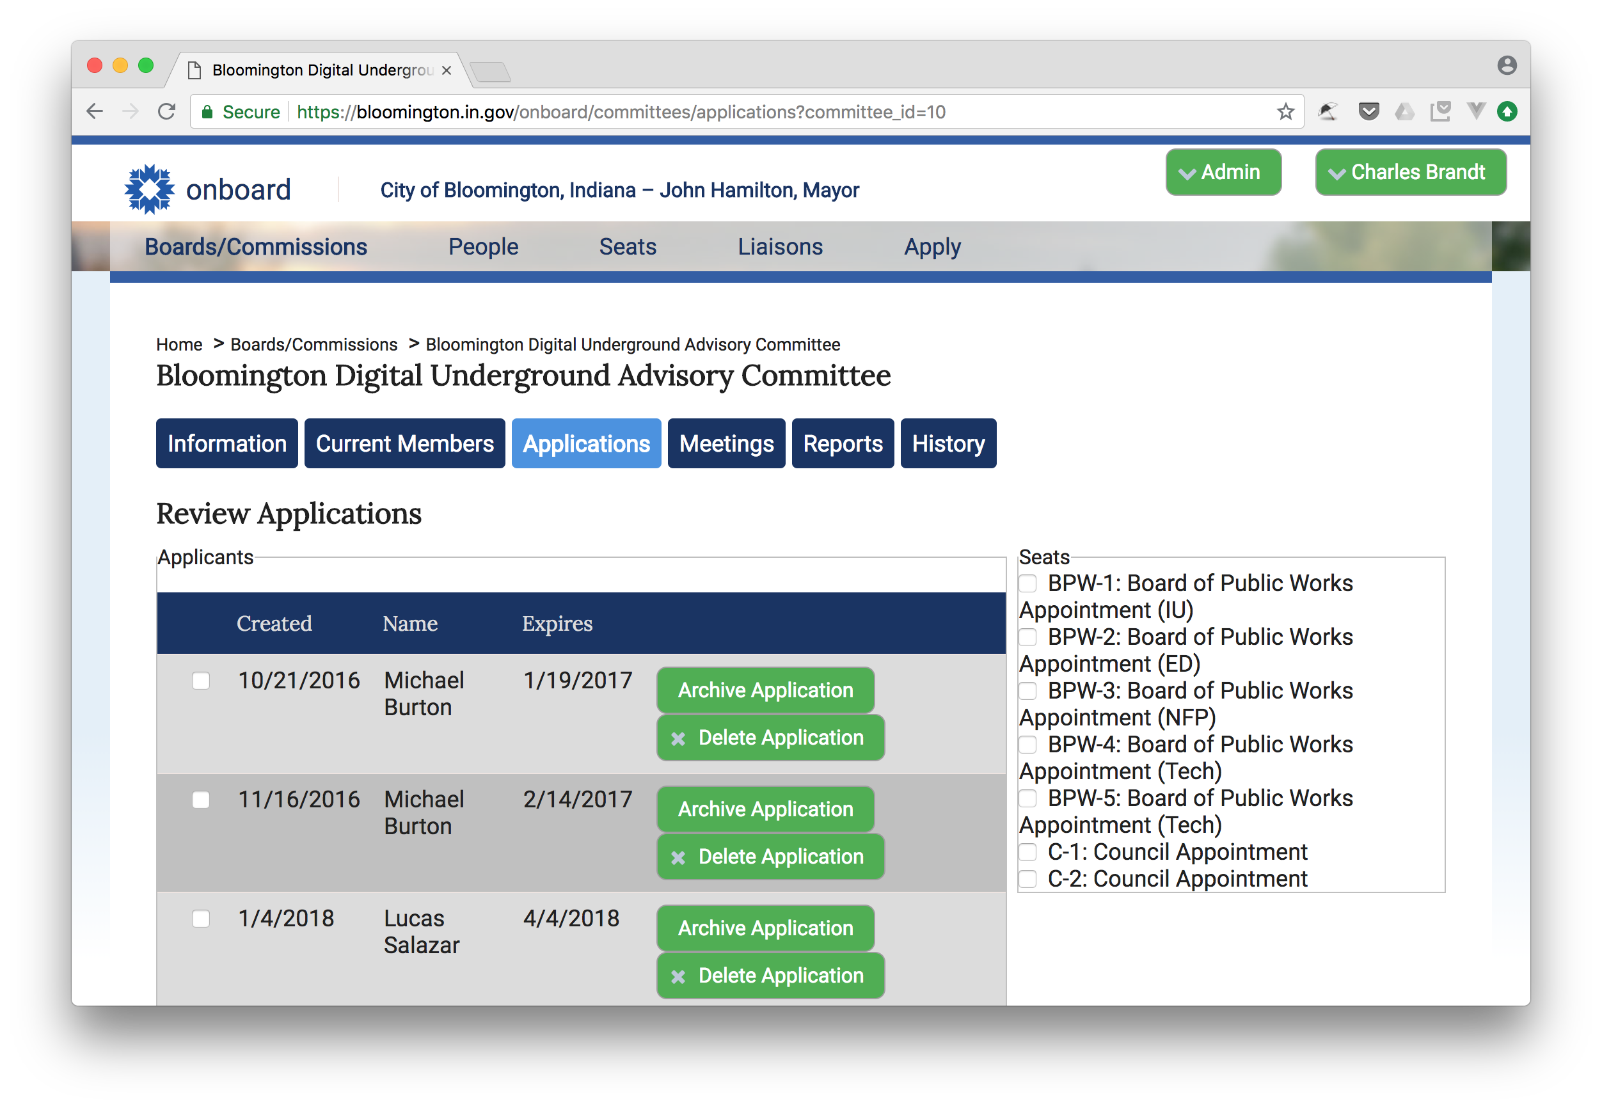
Task: Reload the page in browser
Action: point(166,112)
